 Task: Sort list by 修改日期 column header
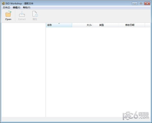click(x=132, y=25)
